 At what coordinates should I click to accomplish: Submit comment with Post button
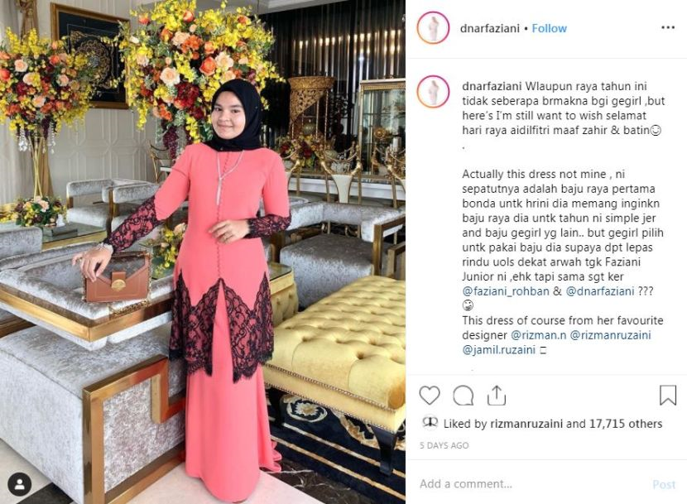pos(664,484)
